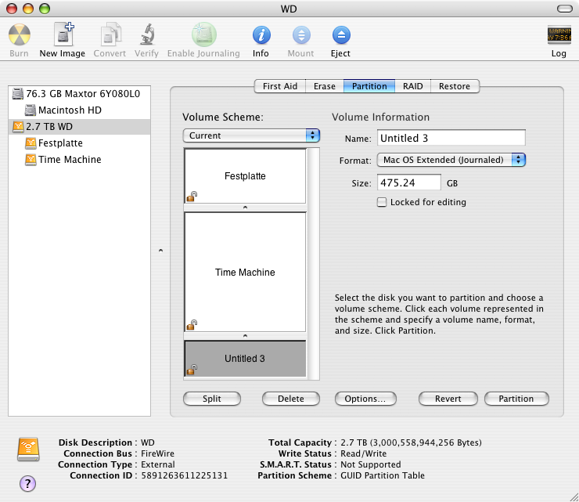Switch to the First Aid tab
This screenshot has width=579, height=502.
[x=280, y=86]
